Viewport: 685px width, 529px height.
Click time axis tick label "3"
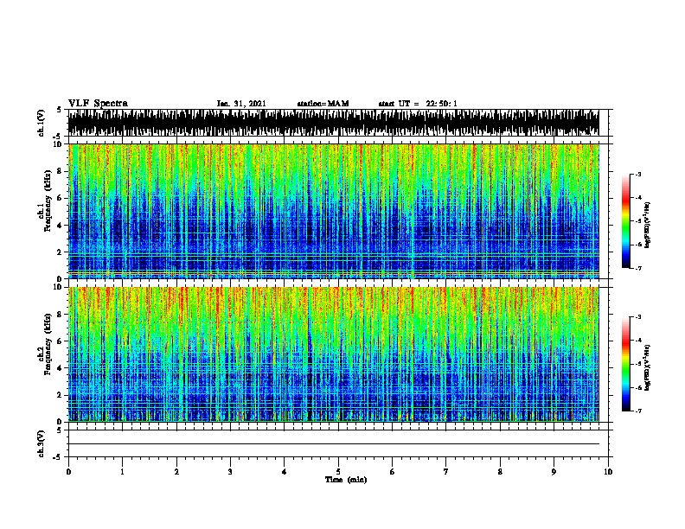coord(230,472)
